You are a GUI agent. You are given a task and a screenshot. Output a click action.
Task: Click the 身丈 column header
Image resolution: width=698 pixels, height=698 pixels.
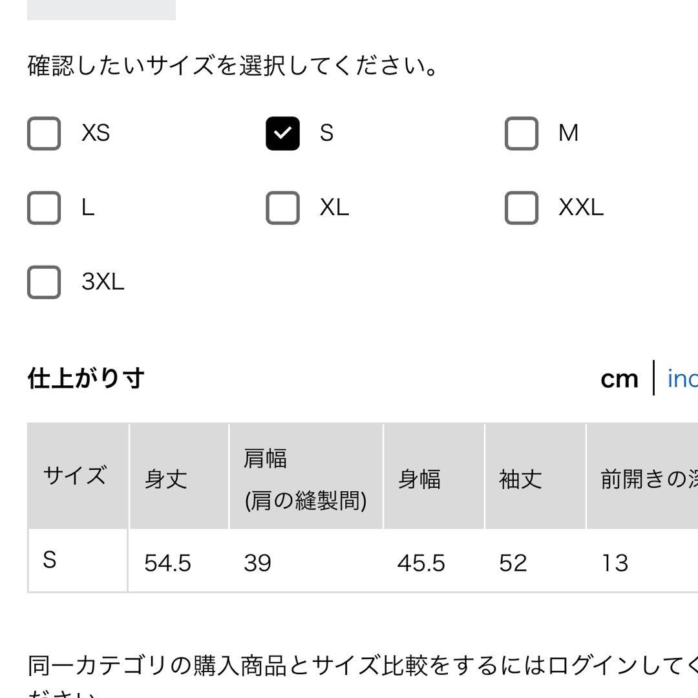coord(179,476)
